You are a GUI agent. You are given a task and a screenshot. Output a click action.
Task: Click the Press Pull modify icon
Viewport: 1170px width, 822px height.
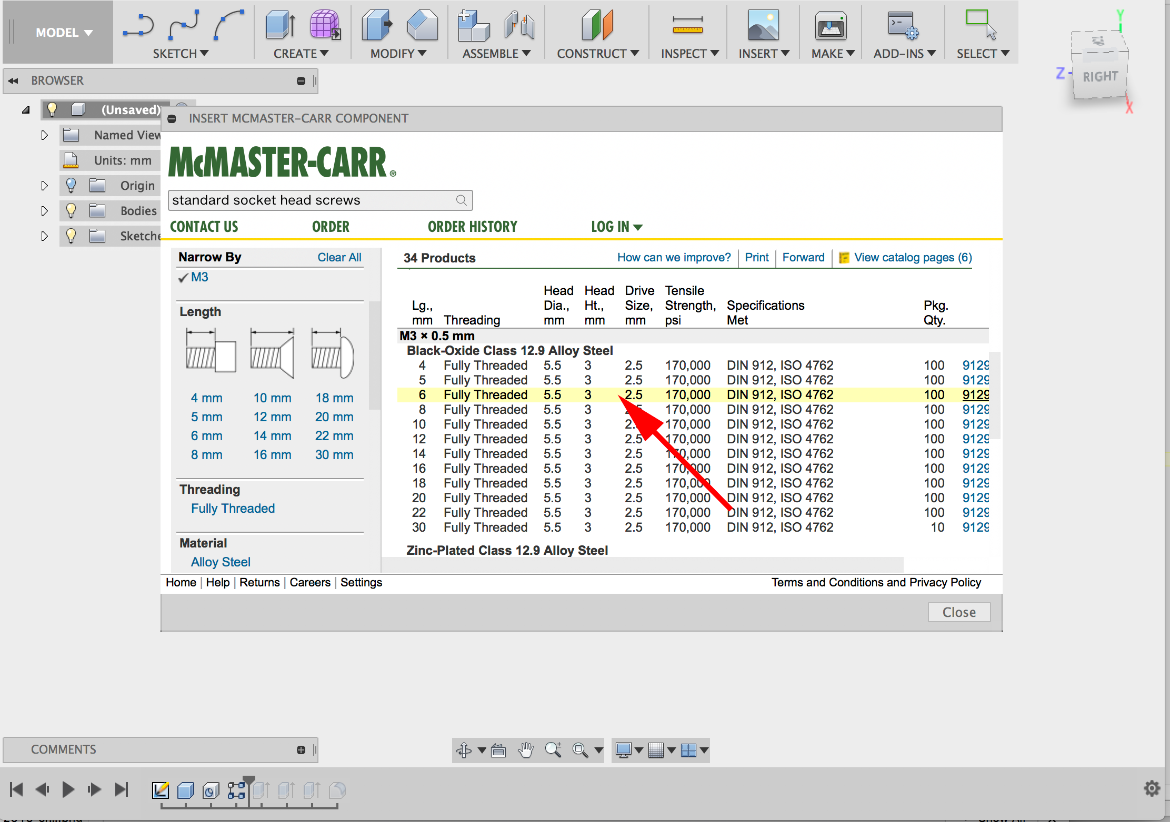(377, 25)
